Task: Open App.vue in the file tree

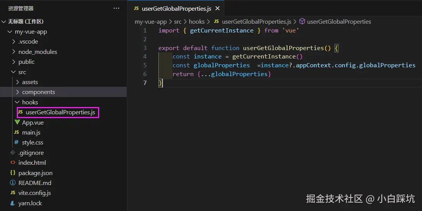Action: pyautogui.click(x=33, y=123)
